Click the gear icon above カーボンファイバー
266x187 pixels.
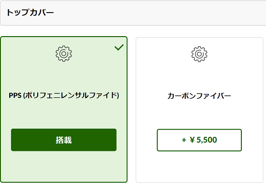(x=199, y=54)
